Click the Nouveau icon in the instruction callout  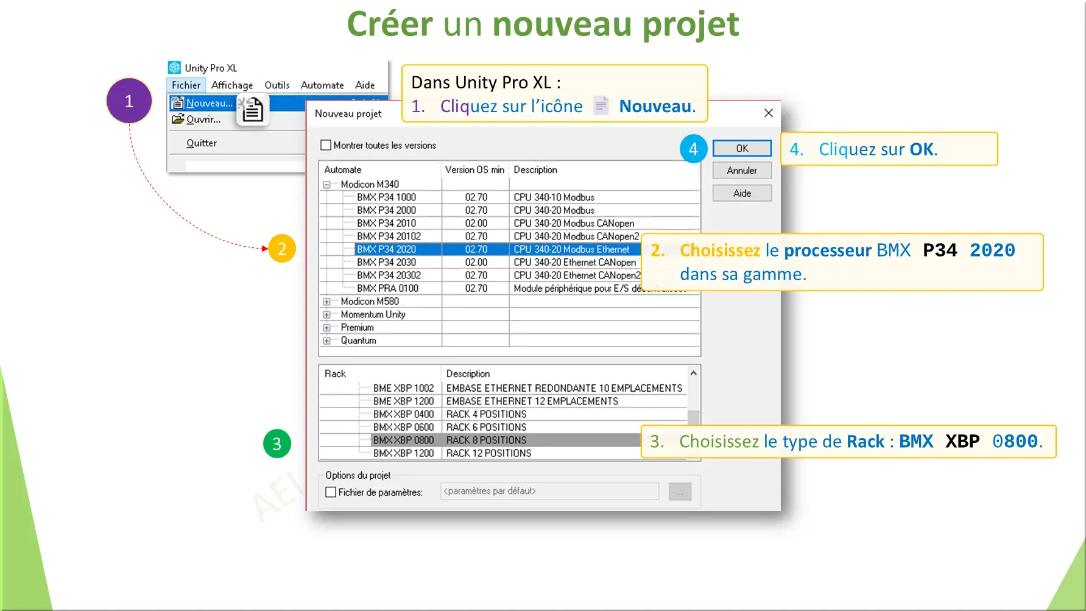[601, 105]
